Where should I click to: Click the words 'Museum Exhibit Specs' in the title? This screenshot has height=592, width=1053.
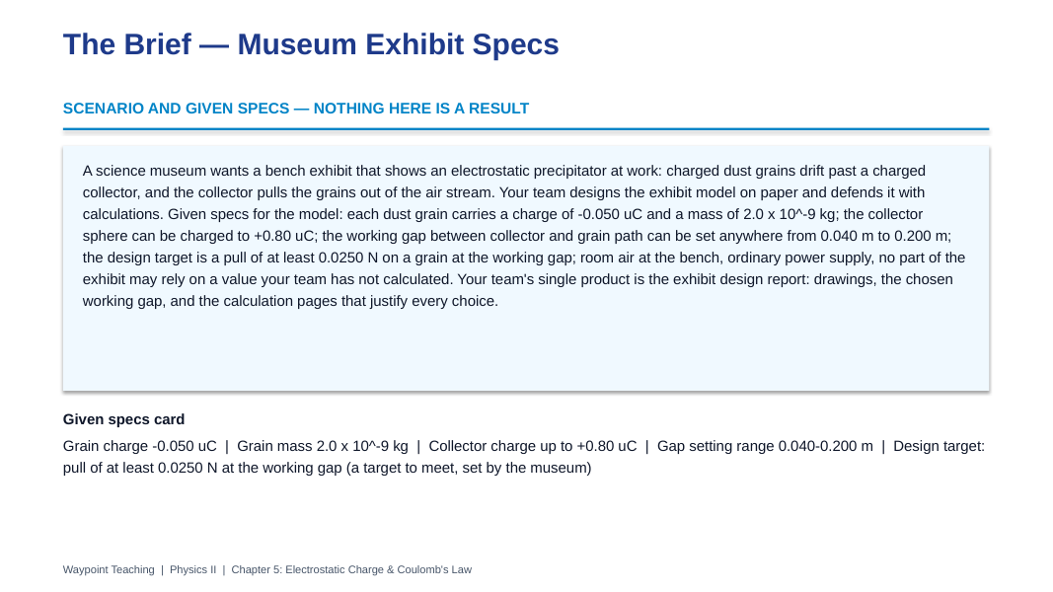pos(399,45)
